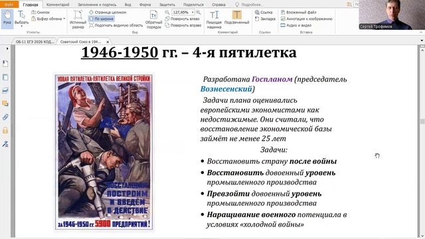Click Подогнать видимую область
This screenshot has height=239, width=425.
(x=116, y=25)
